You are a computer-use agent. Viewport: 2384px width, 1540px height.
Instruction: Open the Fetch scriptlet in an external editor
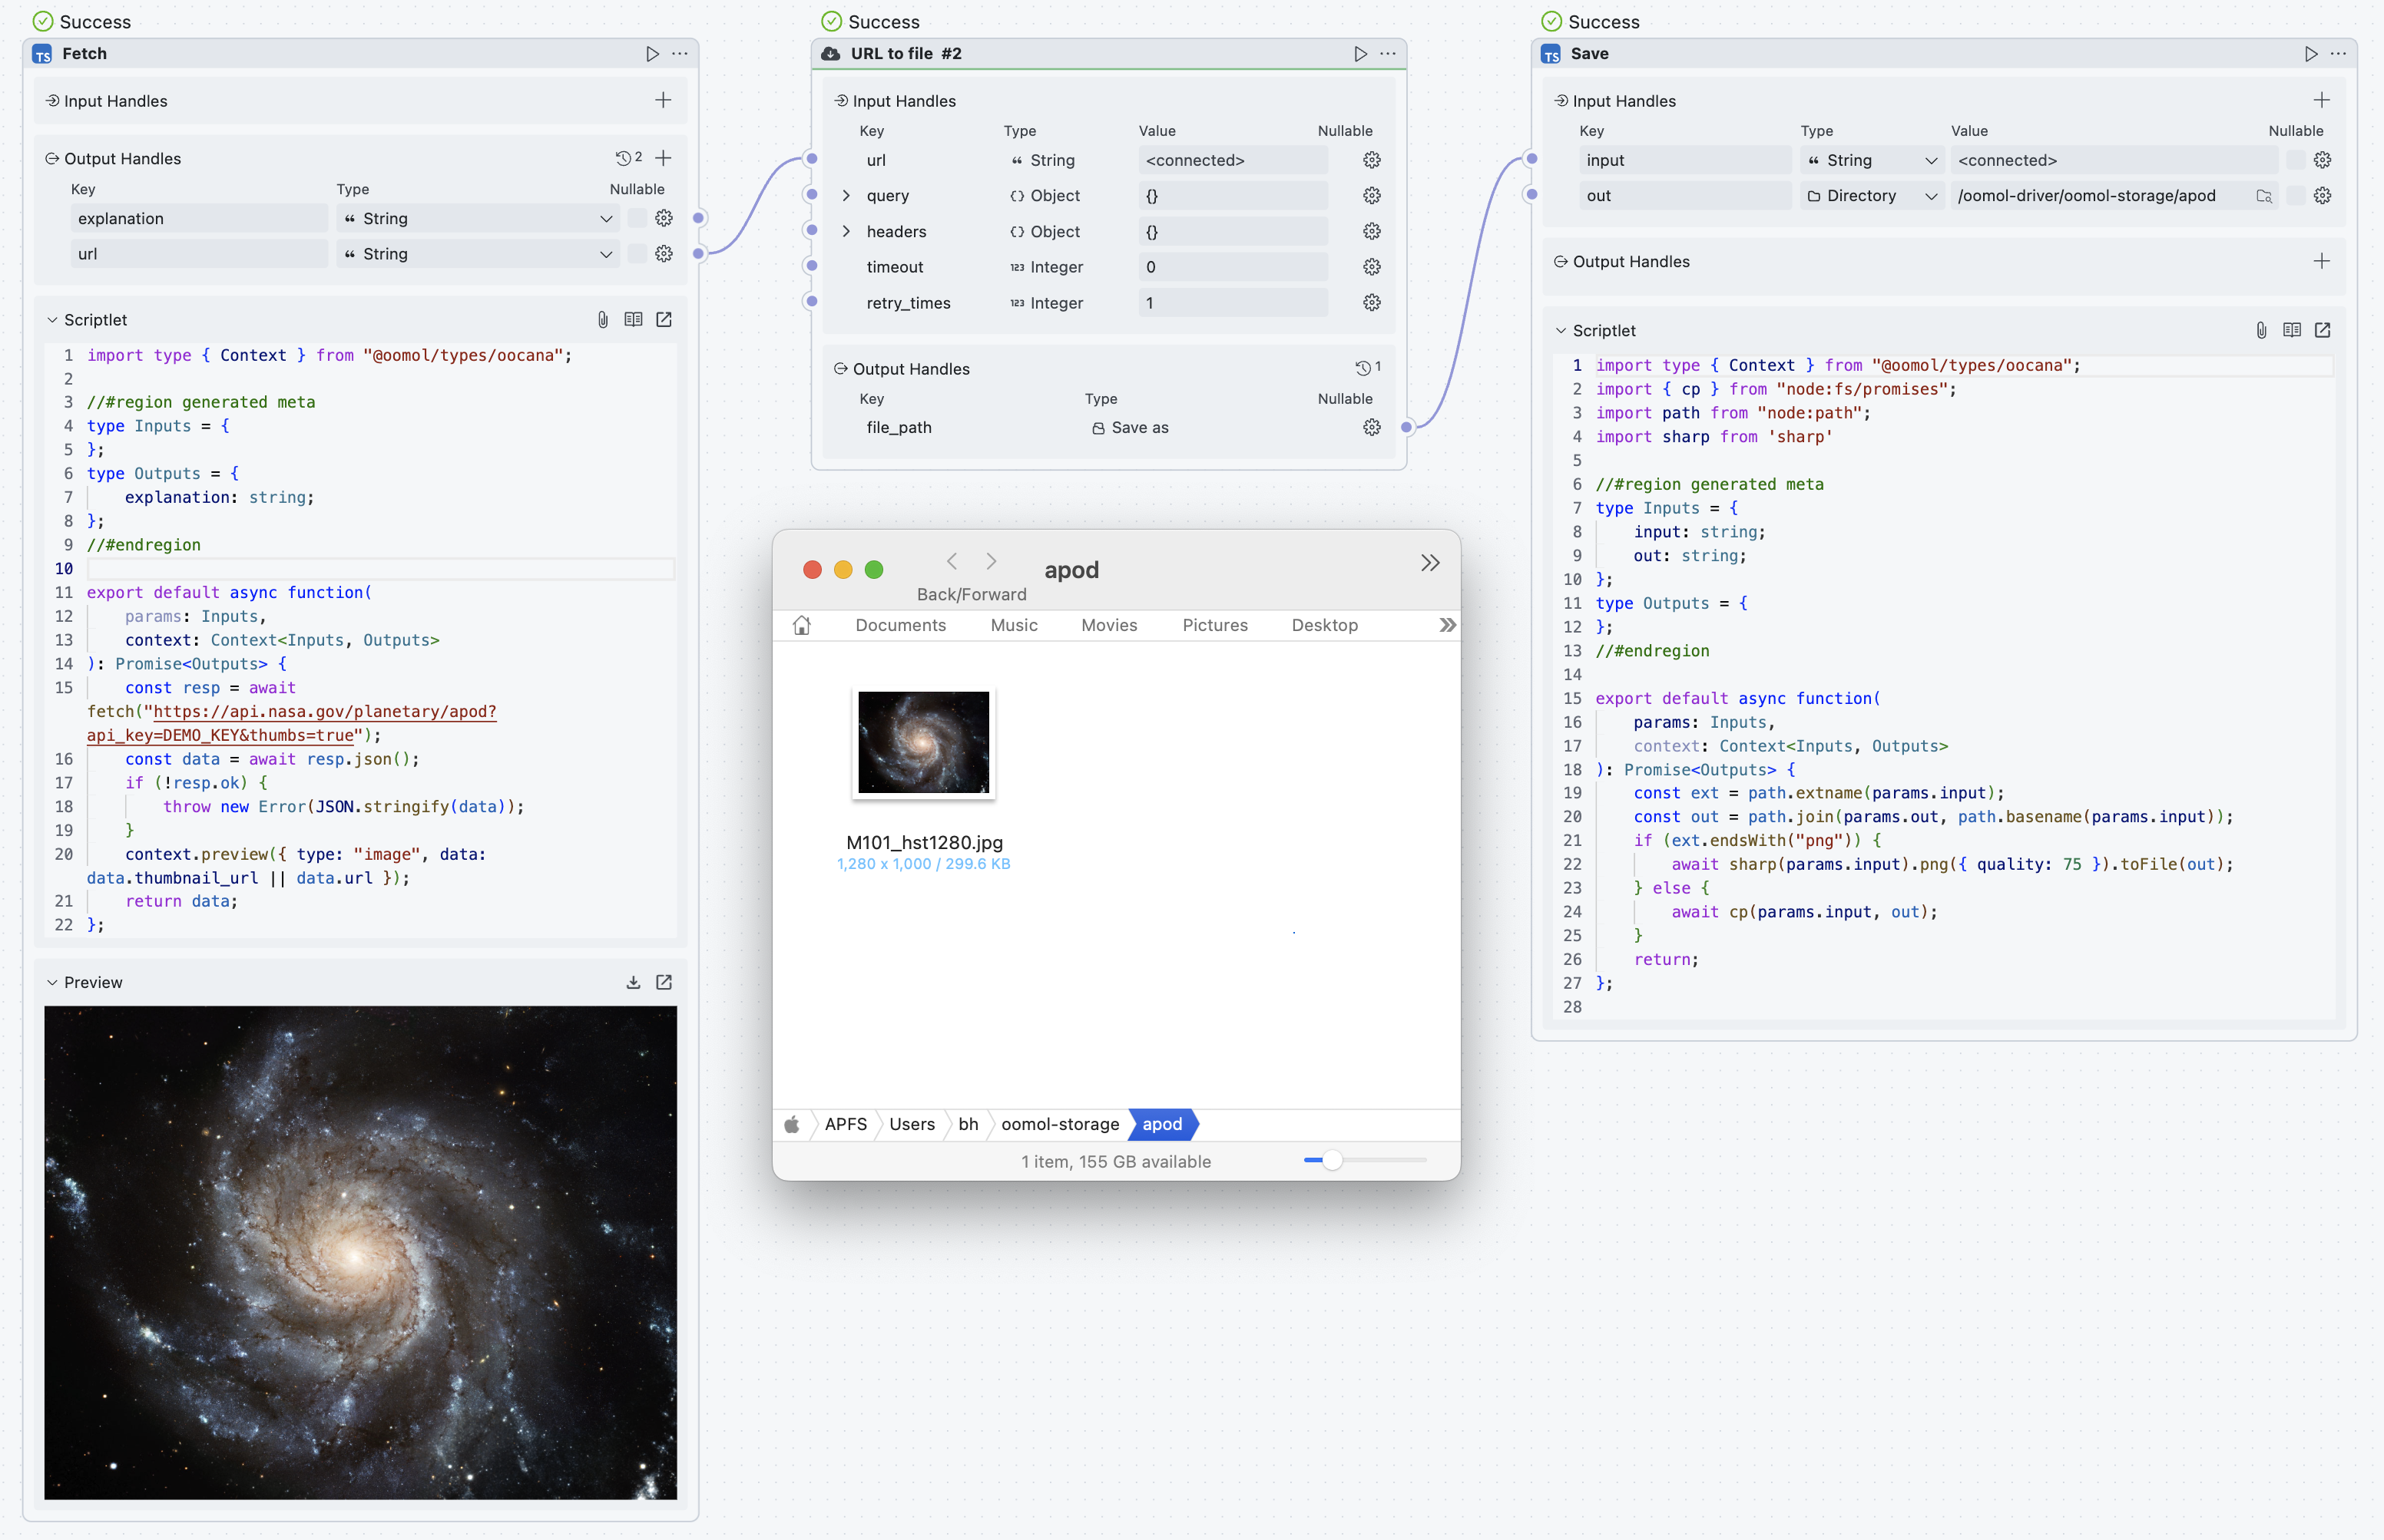coord(664,320)
